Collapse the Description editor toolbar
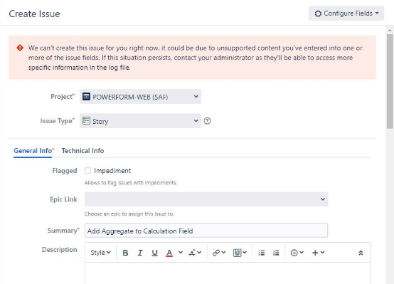 [361, 253]
